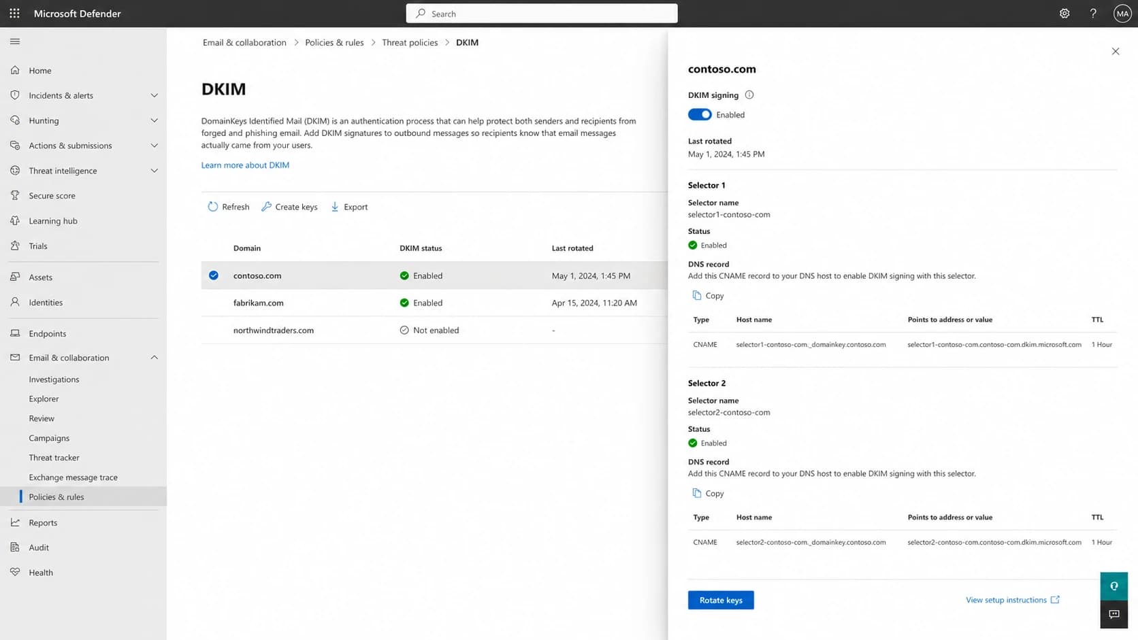Click the Learning hub icon
The image size is (1138, 640).
[x=15, y=220]
